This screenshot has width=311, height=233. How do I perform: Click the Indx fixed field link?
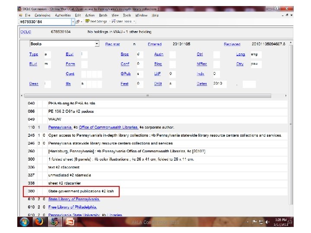click(200, 74)
